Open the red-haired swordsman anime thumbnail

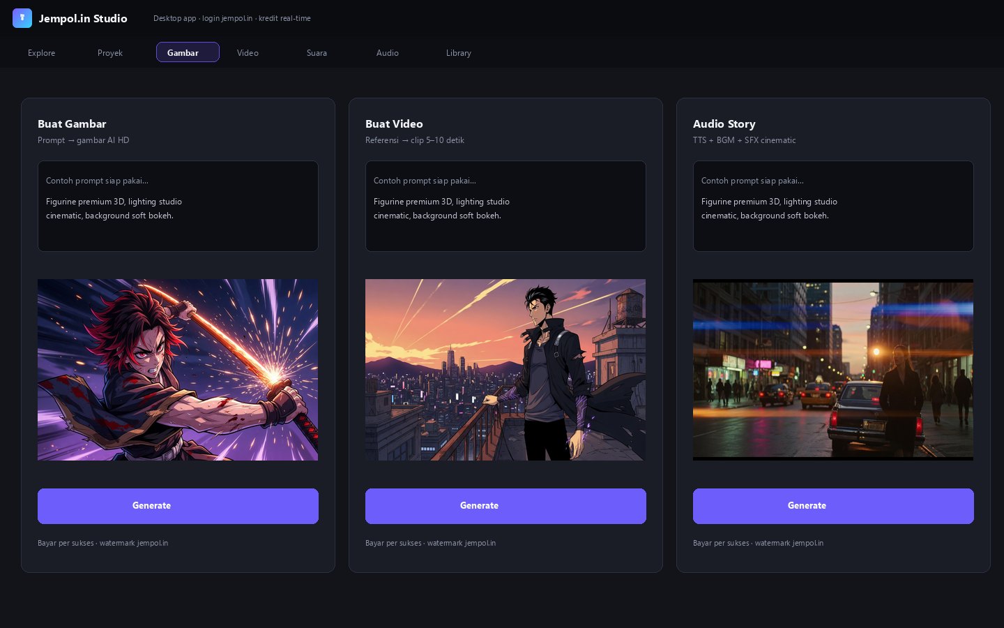(178, 370)
